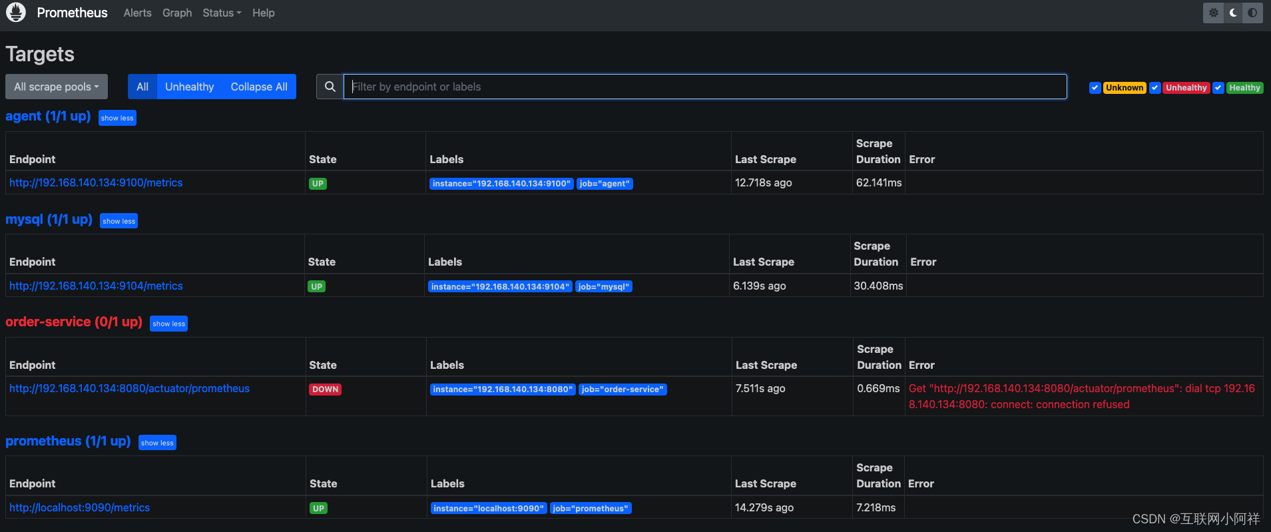The height and width of the screenshot is (532, 1271).
Task: Open the Graph page
Action: (x=177, y=13)
